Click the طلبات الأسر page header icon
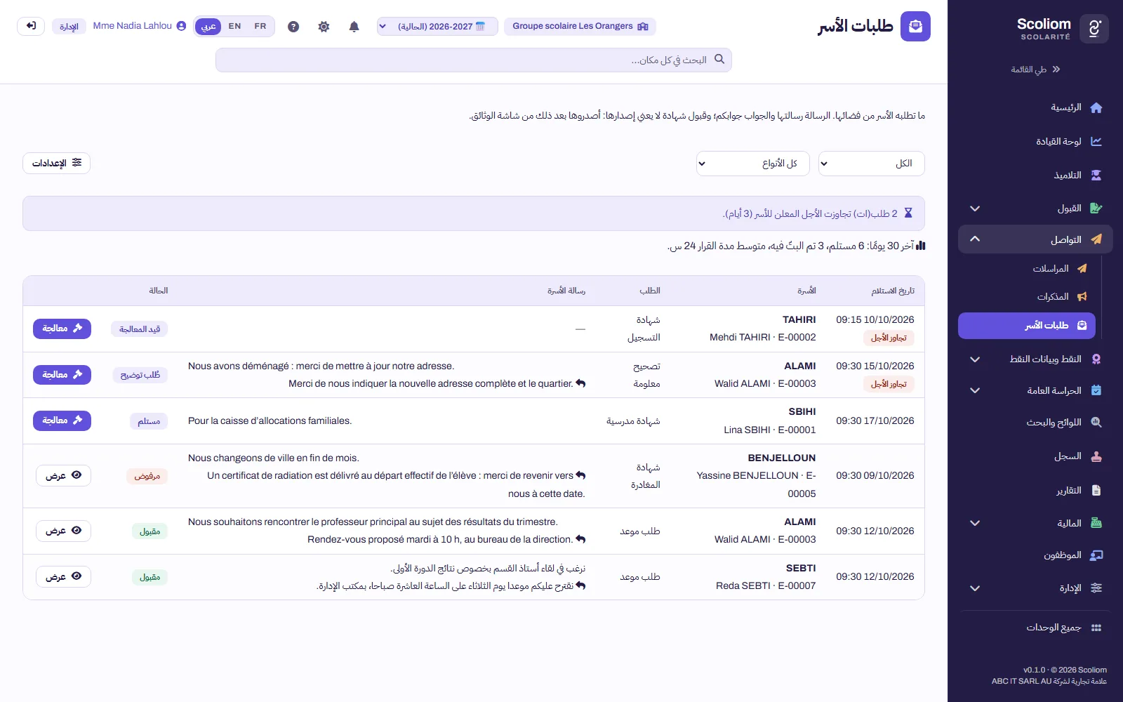Viewport: 1123px width, 702px height. click(x=915, y=26)
